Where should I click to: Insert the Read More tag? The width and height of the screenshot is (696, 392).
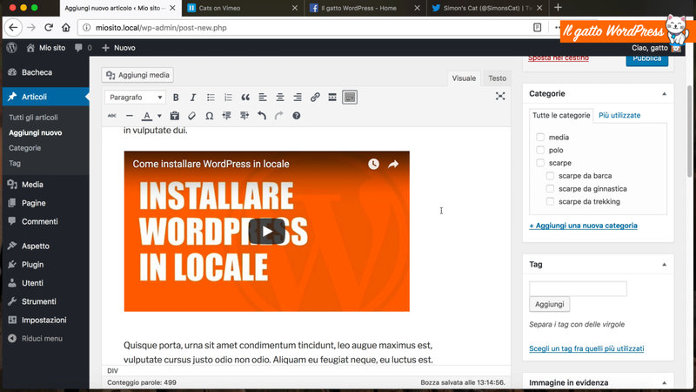click(332, 98)
